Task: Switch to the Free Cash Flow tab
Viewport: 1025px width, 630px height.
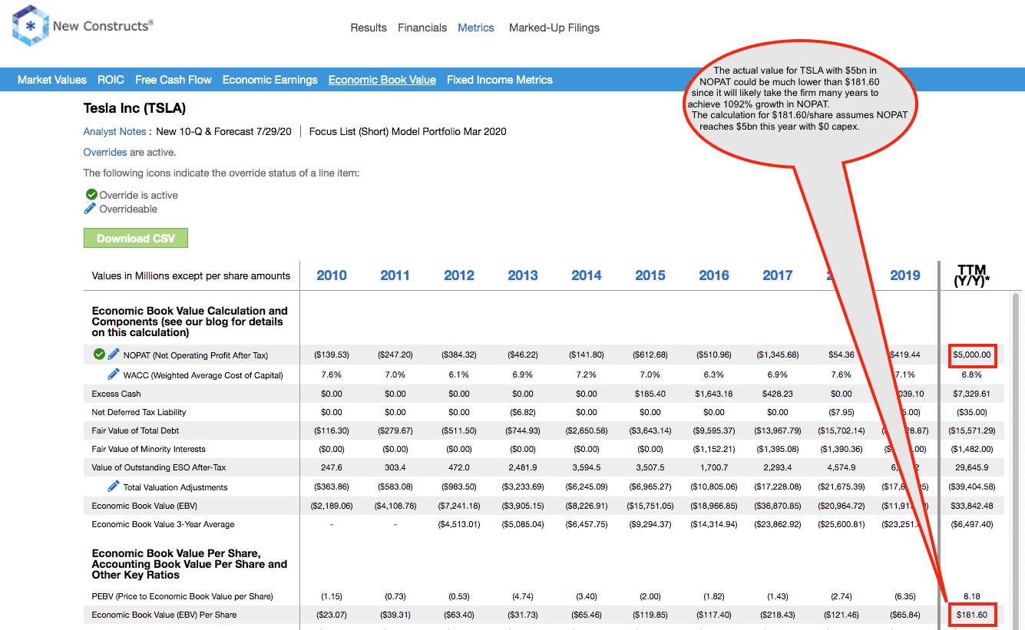Action: (x=174, y=80)
